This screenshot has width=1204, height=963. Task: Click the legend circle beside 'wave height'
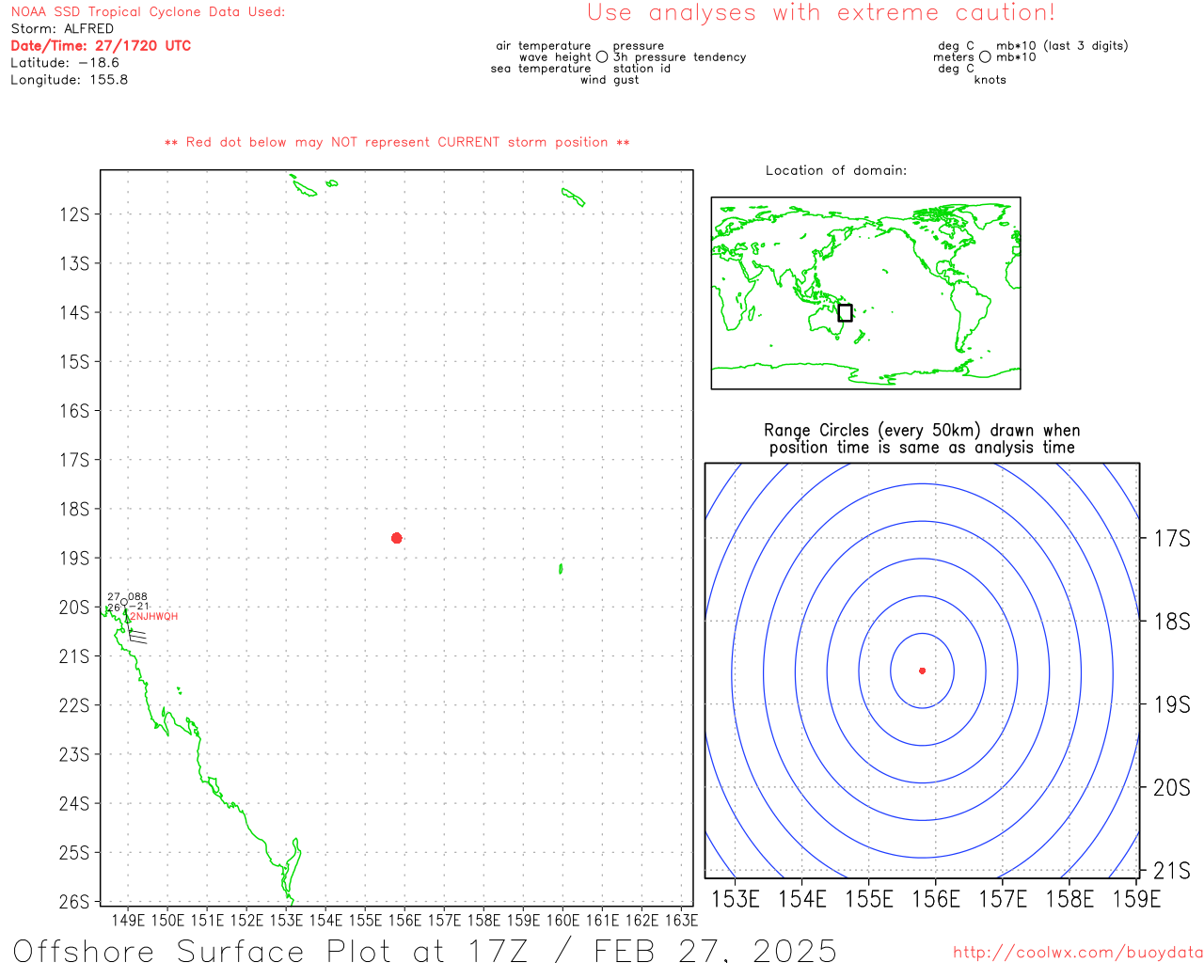click(602, 57)
